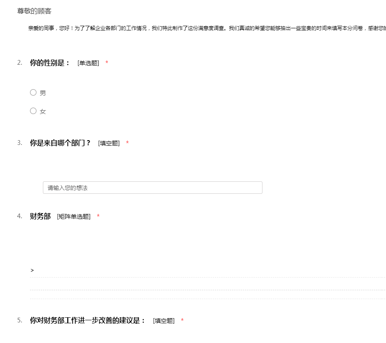Click the [填空题] tag on question 5
This screenshot has height=343, width=386.
pos(164,321)
